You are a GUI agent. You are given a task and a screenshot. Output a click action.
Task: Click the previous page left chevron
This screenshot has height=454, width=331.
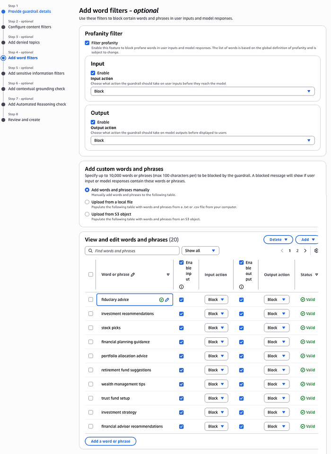pos(282,251)
